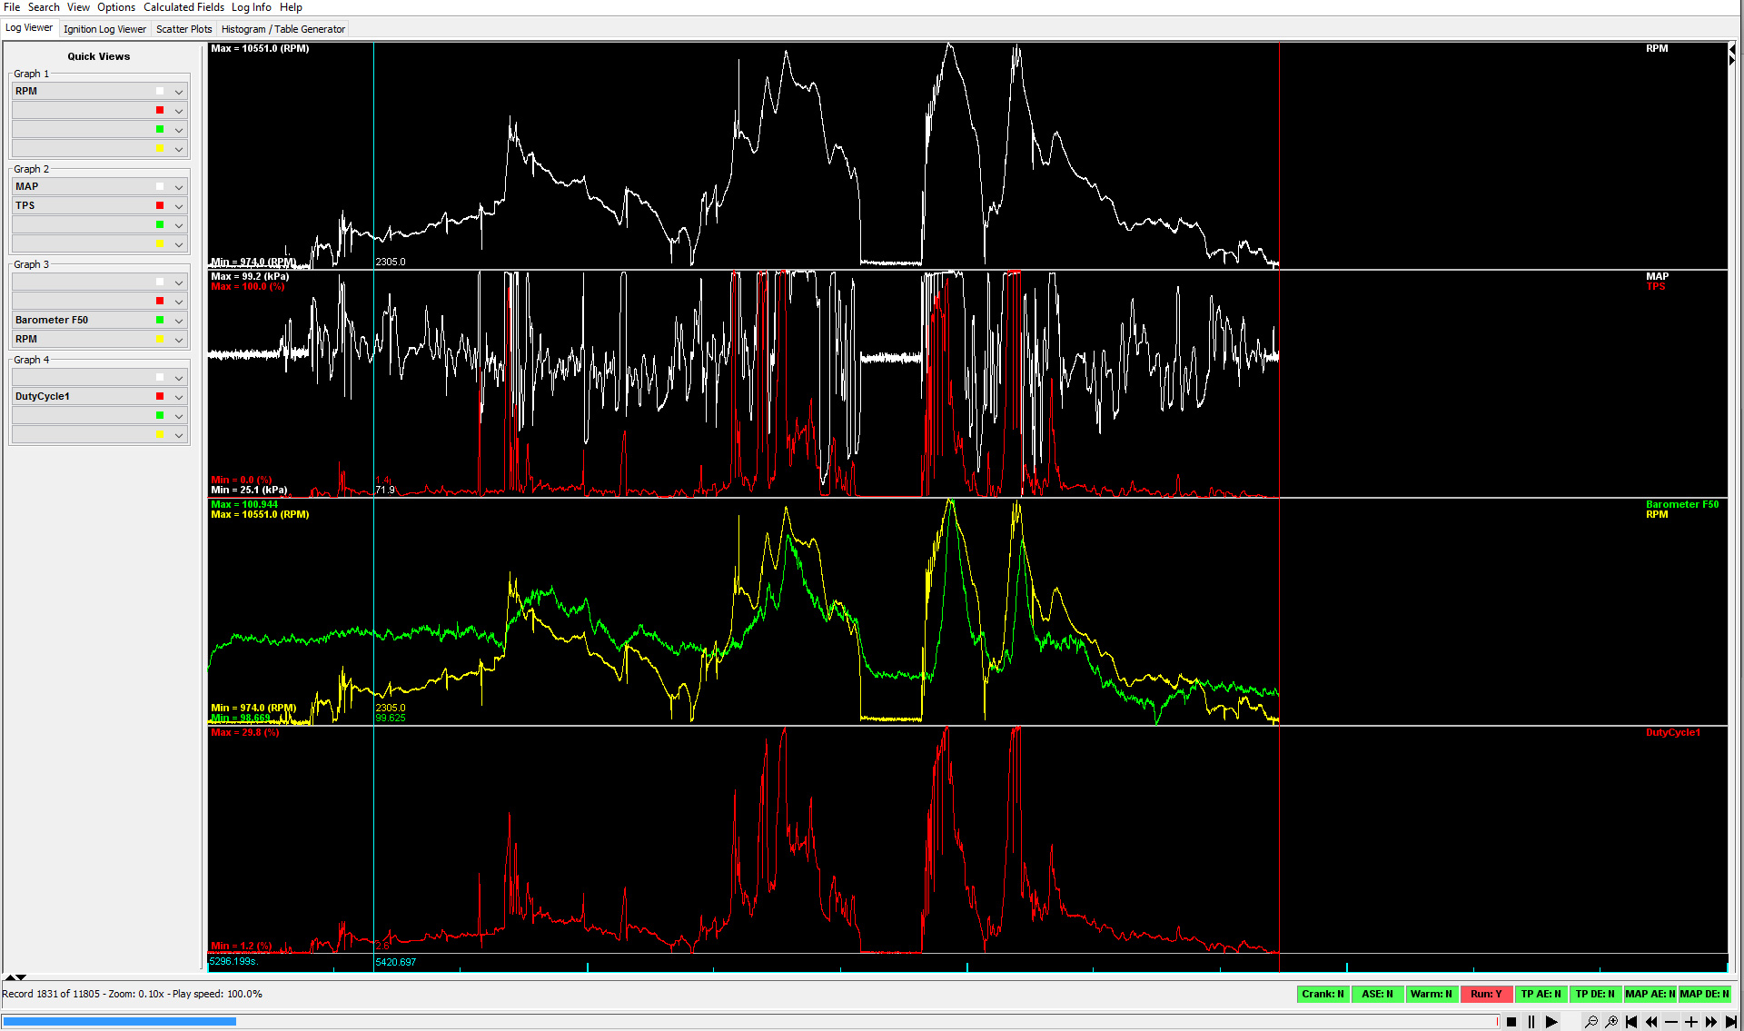Open the Barometer F50 field dropdown

coord(179,321)
